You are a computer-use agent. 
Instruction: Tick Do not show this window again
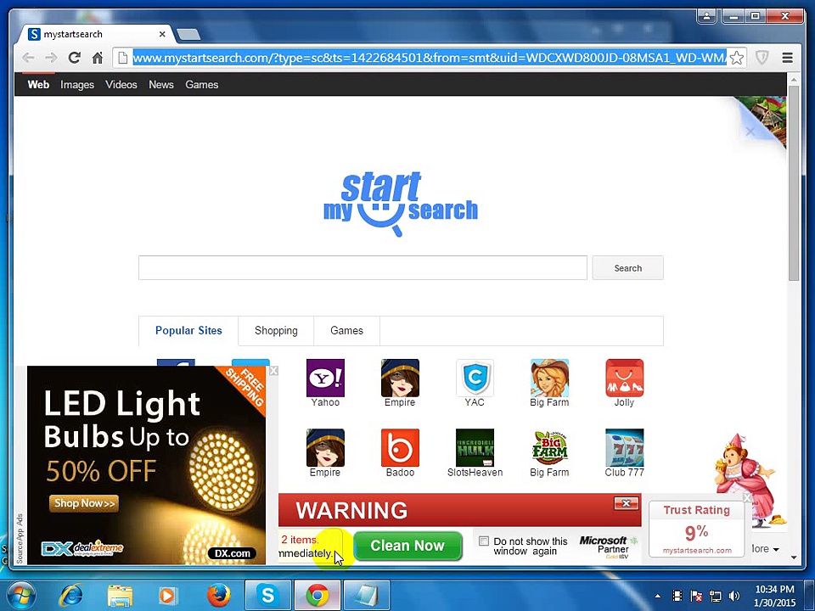click(x=483, y=541)
